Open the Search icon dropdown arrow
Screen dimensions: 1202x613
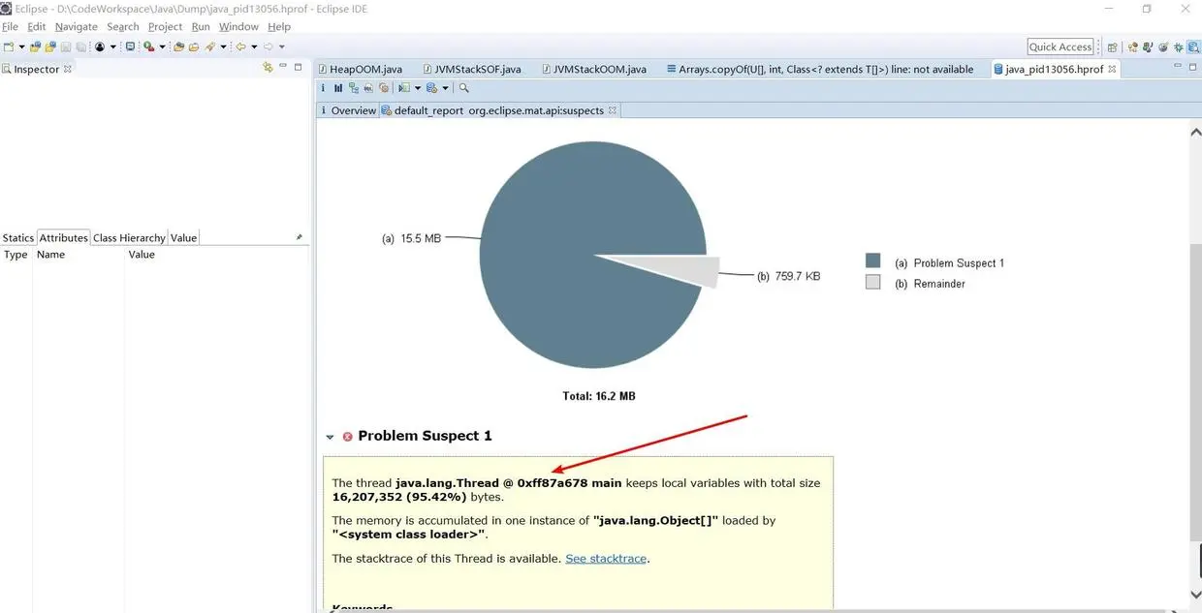[x=223, y=46]
